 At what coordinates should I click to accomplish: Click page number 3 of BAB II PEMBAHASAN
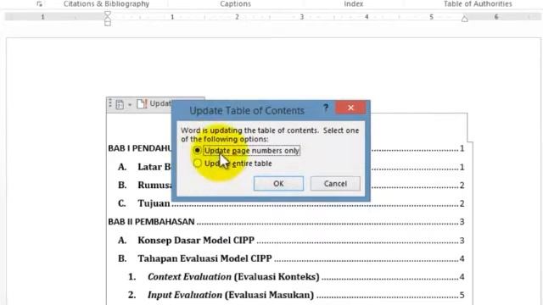462,222
